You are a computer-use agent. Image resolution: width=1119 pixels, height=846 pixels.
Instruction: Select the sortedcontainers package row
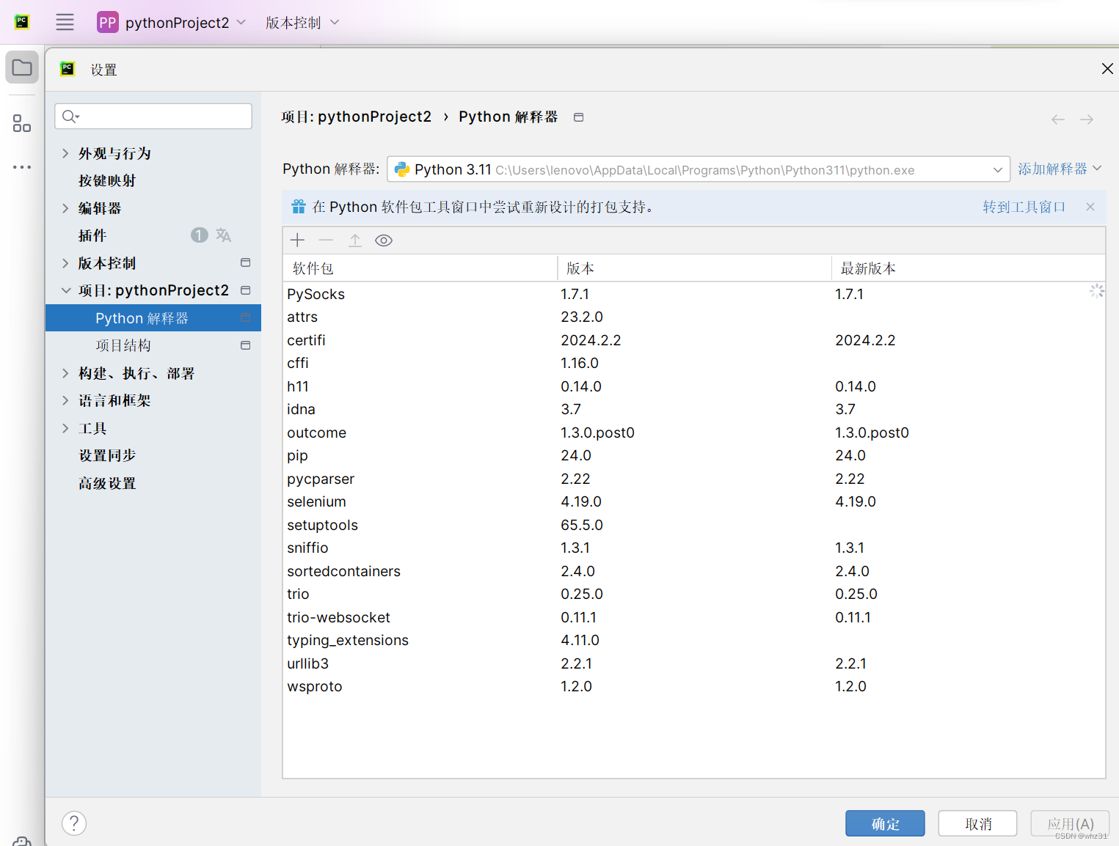pos(693,571)
